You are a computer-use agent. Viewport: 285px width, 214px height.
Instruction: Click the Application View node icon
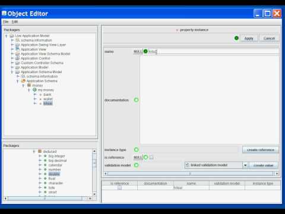18,49
